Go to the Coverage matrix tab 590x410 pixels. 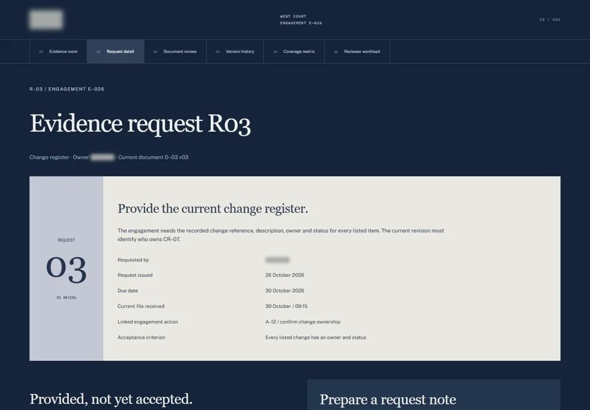point(294,52)
